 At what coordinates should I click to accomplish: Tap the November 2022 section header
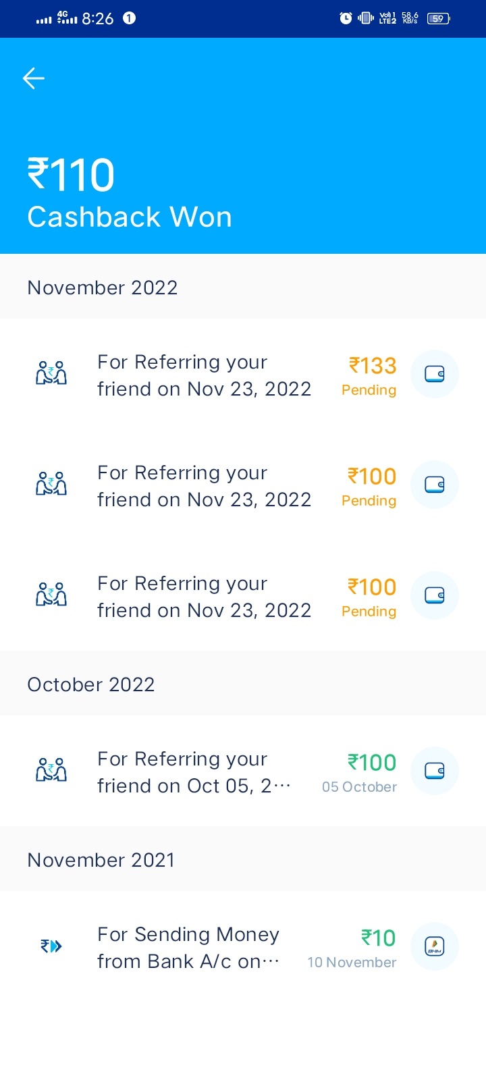point(103,288)
